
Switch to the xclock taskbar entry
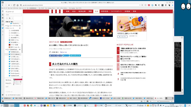[108, 106]
